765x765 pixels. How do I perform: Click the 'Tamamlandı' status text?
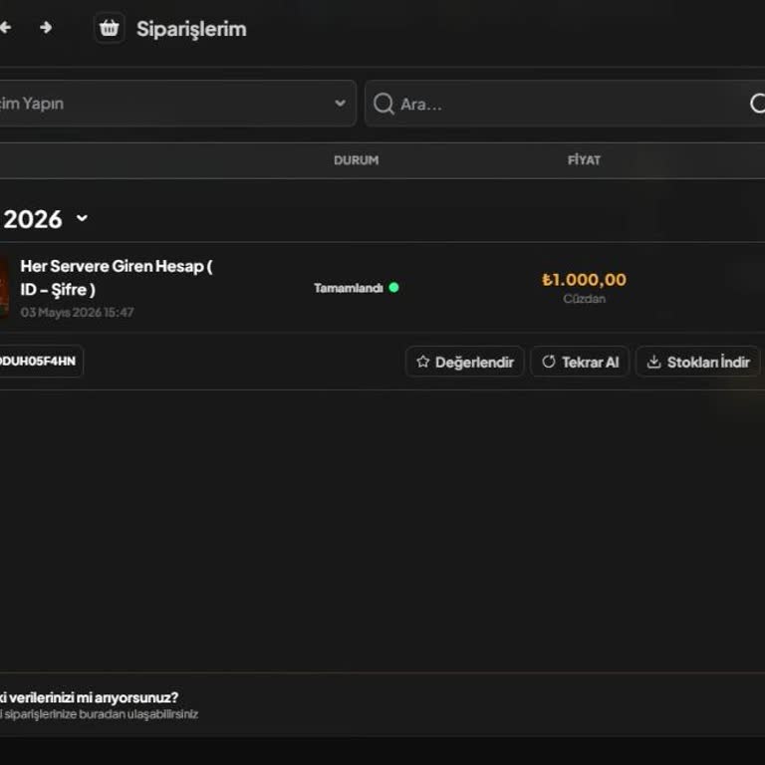coord(349,288)
